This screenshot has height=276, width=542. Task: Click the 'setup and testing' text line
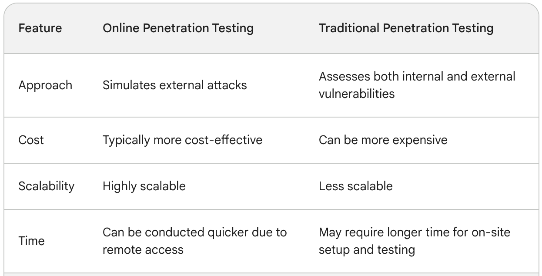[x=366, y=250]
